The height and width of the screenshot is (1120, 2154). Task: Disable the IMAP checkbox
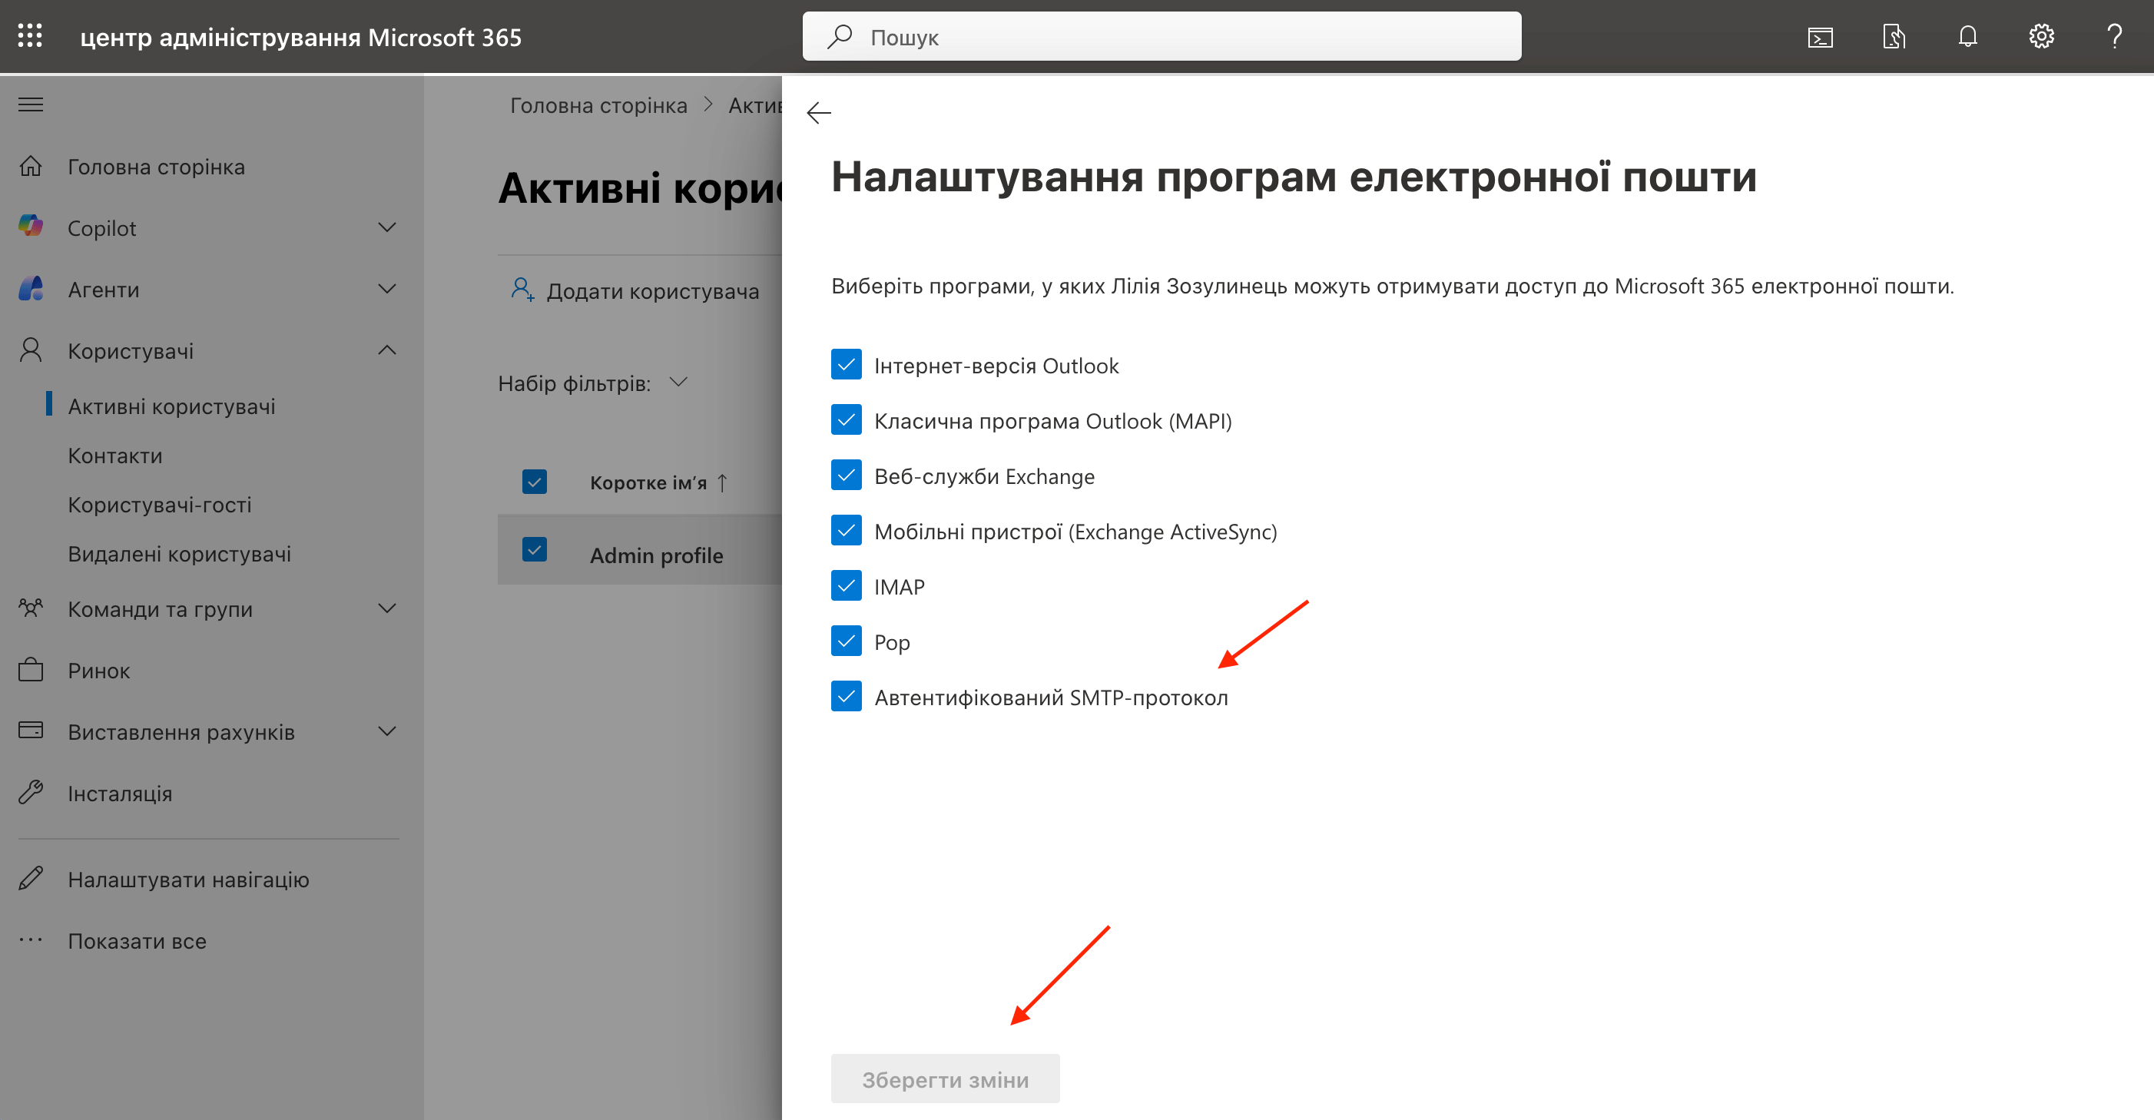pyautogui.click(x=847, y=585)
